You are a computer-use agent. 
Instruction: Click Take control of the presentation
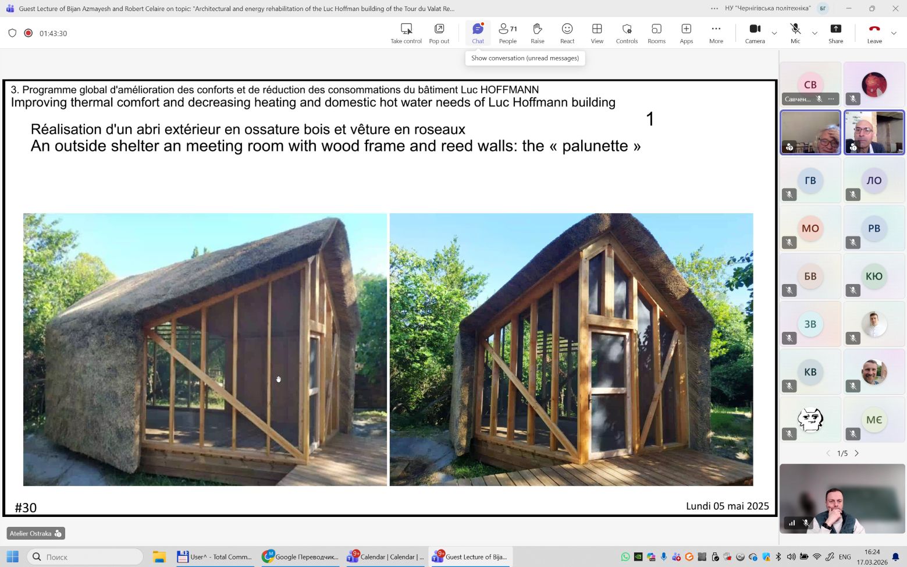pyautogui.click(x=406, y=33)
